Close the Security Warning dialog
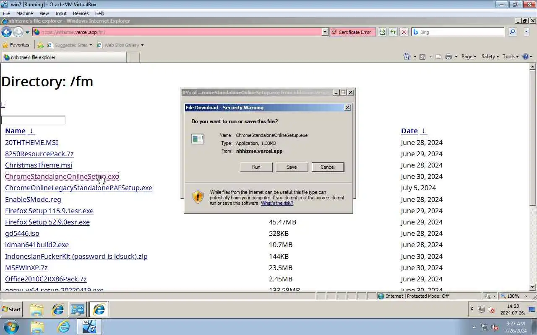The width and height of the screenshot is (537, 335). [347, 108]
